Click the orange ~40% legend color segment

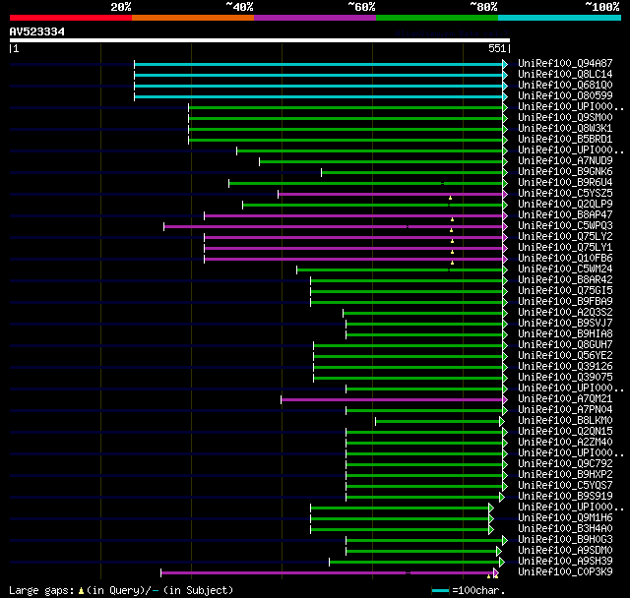193,18
